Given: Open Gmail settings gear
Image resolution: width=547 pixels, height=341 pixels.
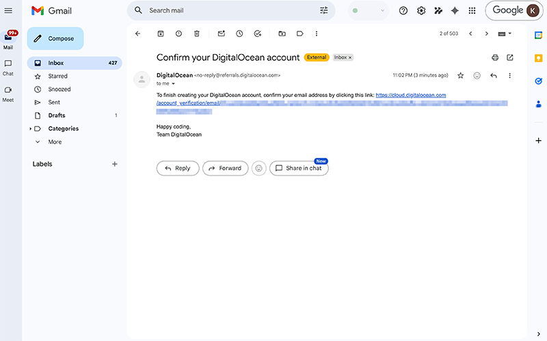Looking at the screenshot, I should [421, 10].
